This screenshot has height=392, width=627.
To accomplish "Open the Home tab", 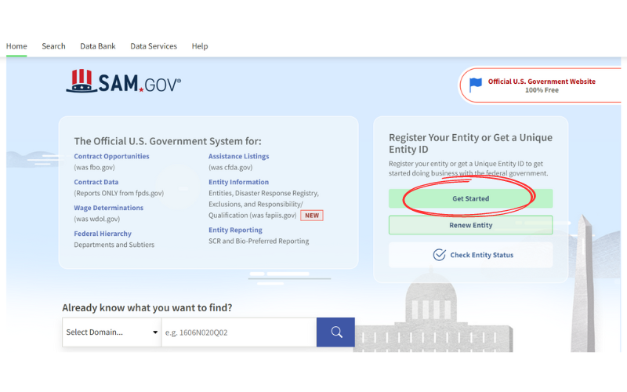I will [16, 46].
